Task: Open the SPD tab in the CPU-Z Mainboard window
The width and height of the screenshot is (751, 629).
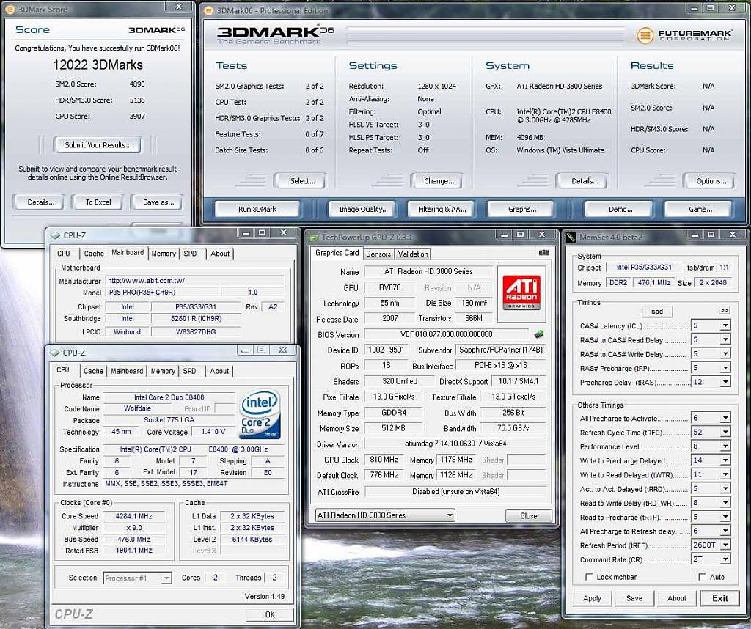Action: coord(190,253)
